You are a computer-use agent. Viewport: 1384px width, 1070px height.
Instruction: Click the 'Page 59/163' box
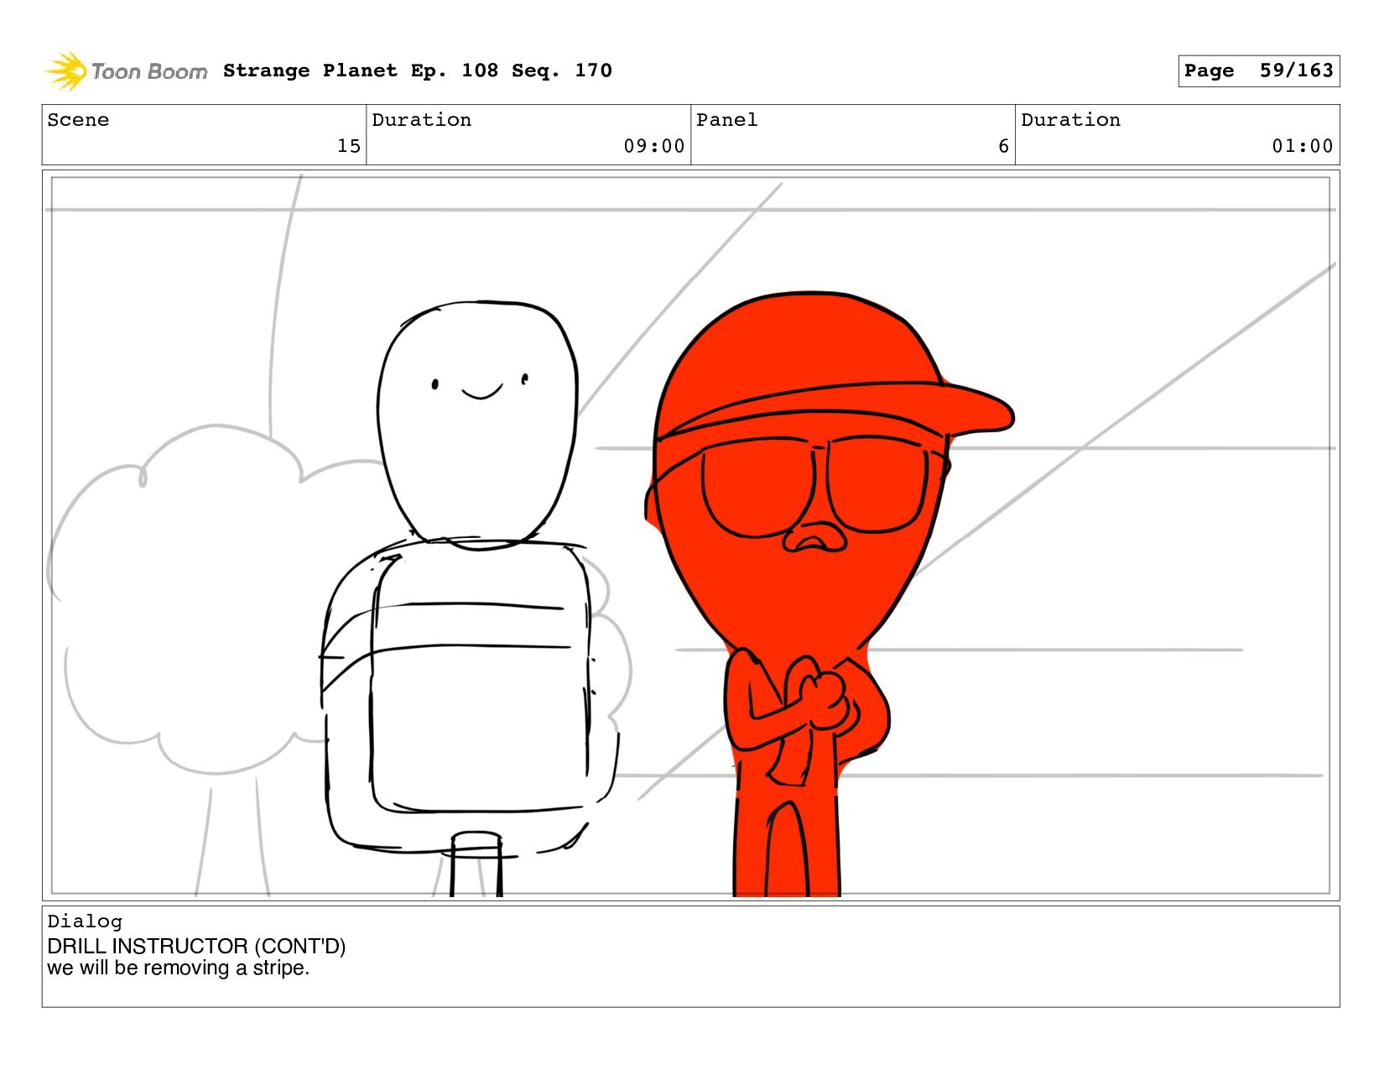(1258, 70)
